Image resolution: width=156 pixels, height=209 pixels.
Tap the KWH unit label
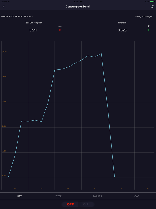pyautogui.click(x=60, y=27)
